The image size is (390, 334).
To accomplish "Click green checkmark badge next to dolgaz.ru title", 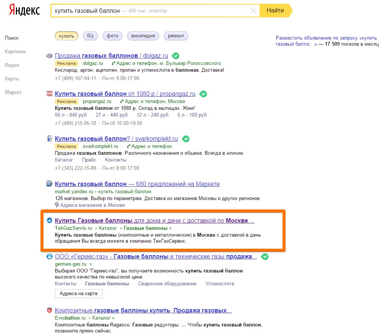I will 176,56.
